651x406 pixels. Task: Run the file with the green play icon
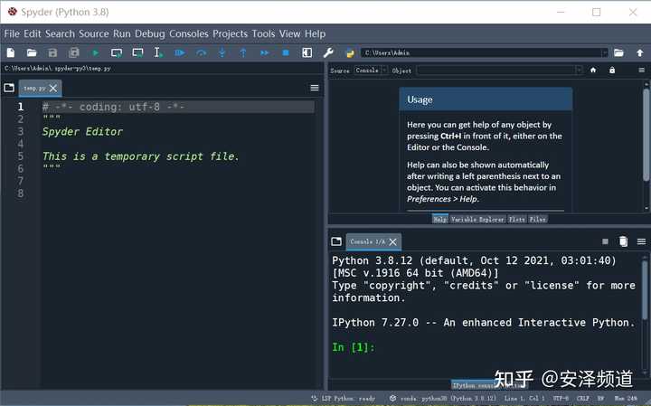click(x=96, y=52)
